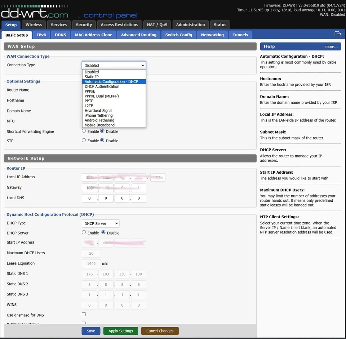
Task: Check the Use dnsmasq for DNS checkbox
Action: pos(84,314)
